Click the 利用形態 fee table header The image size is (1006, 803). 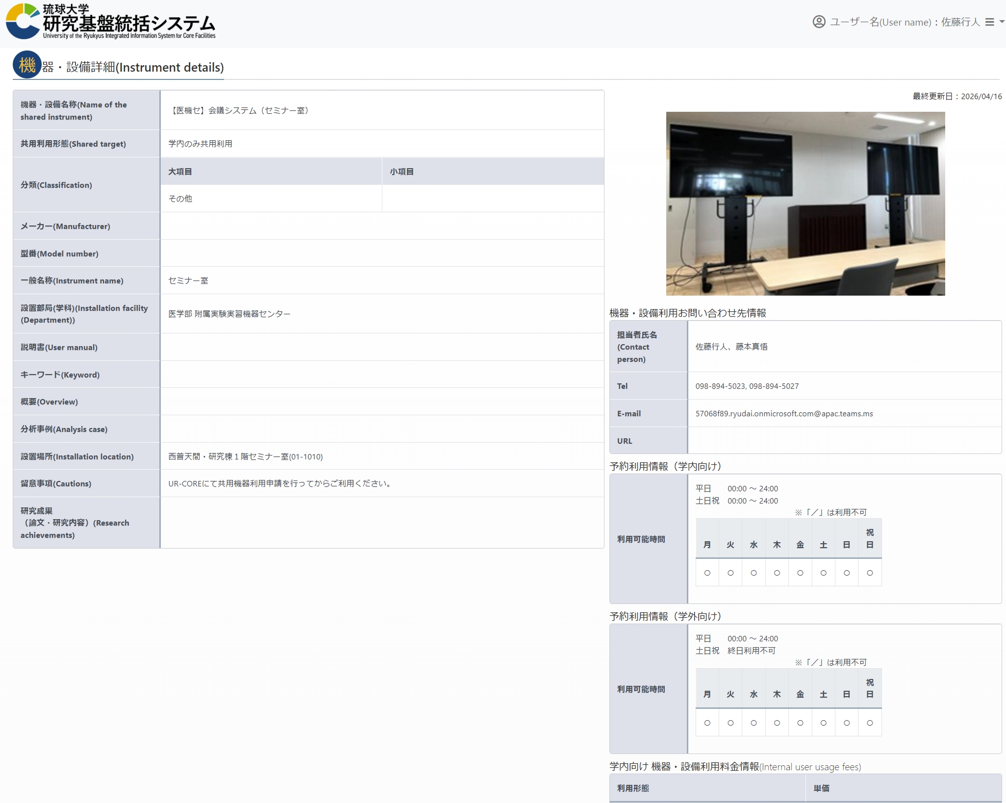[633, 788]
